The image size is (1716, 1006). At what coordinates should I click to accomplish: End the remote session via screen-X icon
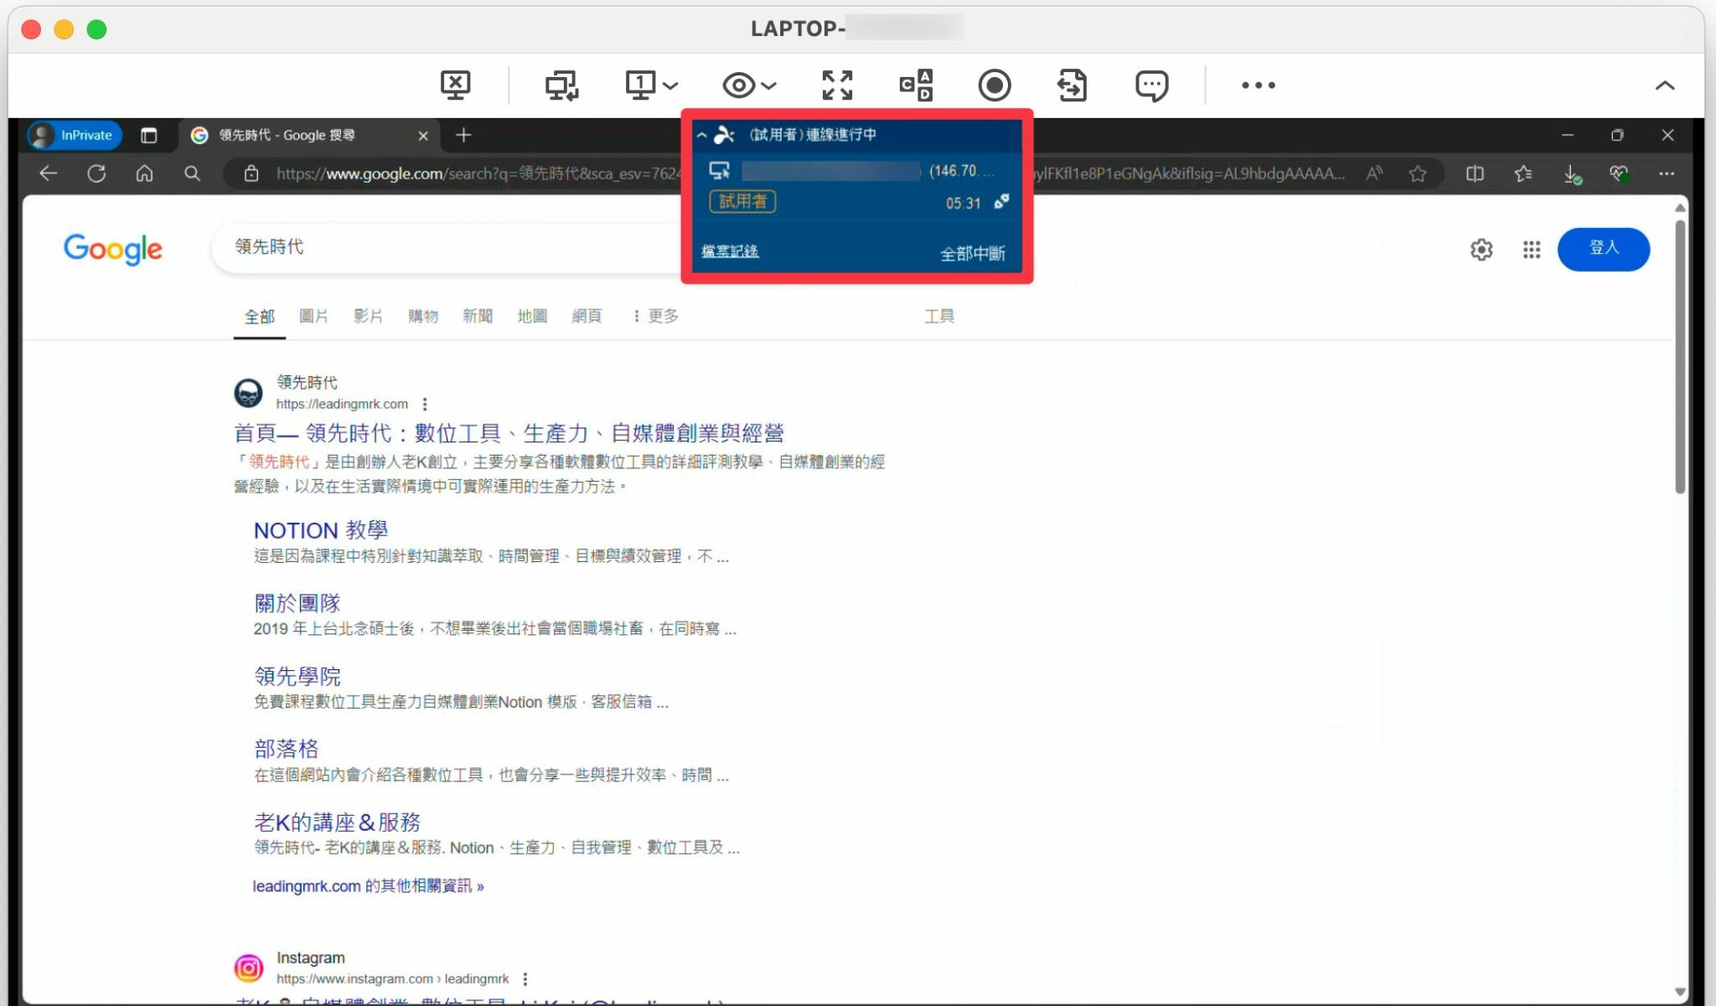pyautogui.click(x=456, y=84)
